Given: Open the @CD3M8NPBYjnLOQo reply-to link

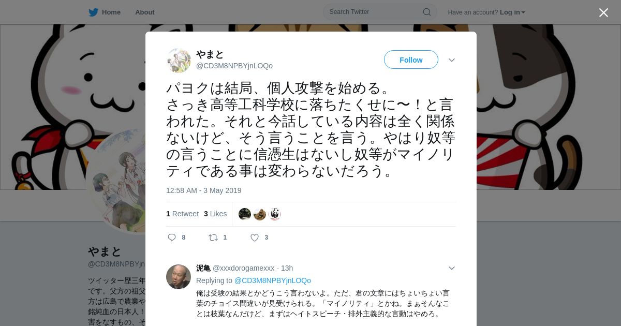Looking at the screenshot, I should click(273, 280).
